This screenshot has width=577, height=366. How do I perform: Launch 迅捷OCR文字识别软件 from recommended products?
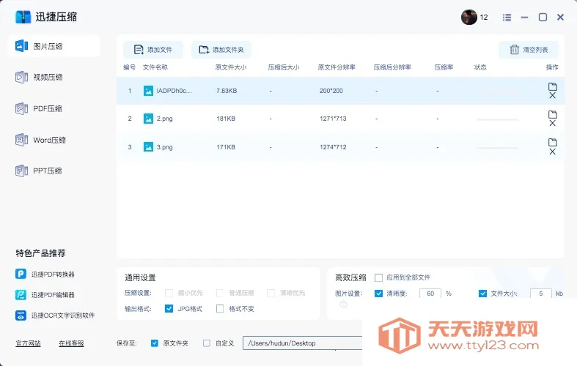click(21, 315)
